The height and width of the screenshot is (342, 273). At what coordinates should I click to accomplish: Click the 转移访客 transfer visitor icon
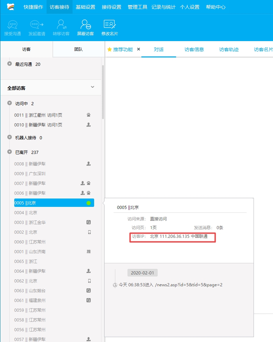coord(61,25)
